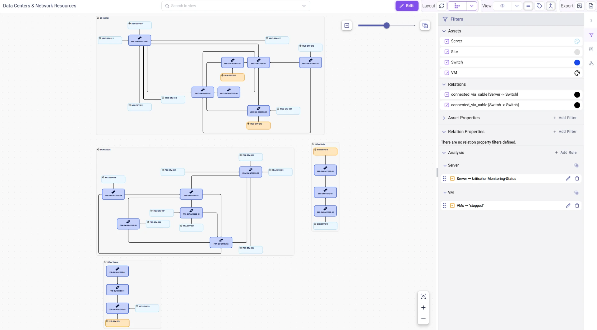Open the layout type dropdown arrow

tap(472, 6)
